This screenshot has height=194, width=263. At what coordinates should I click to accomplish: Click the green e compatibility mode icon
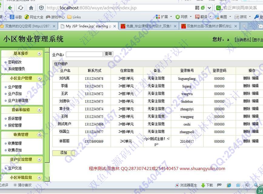click(203, 8)
